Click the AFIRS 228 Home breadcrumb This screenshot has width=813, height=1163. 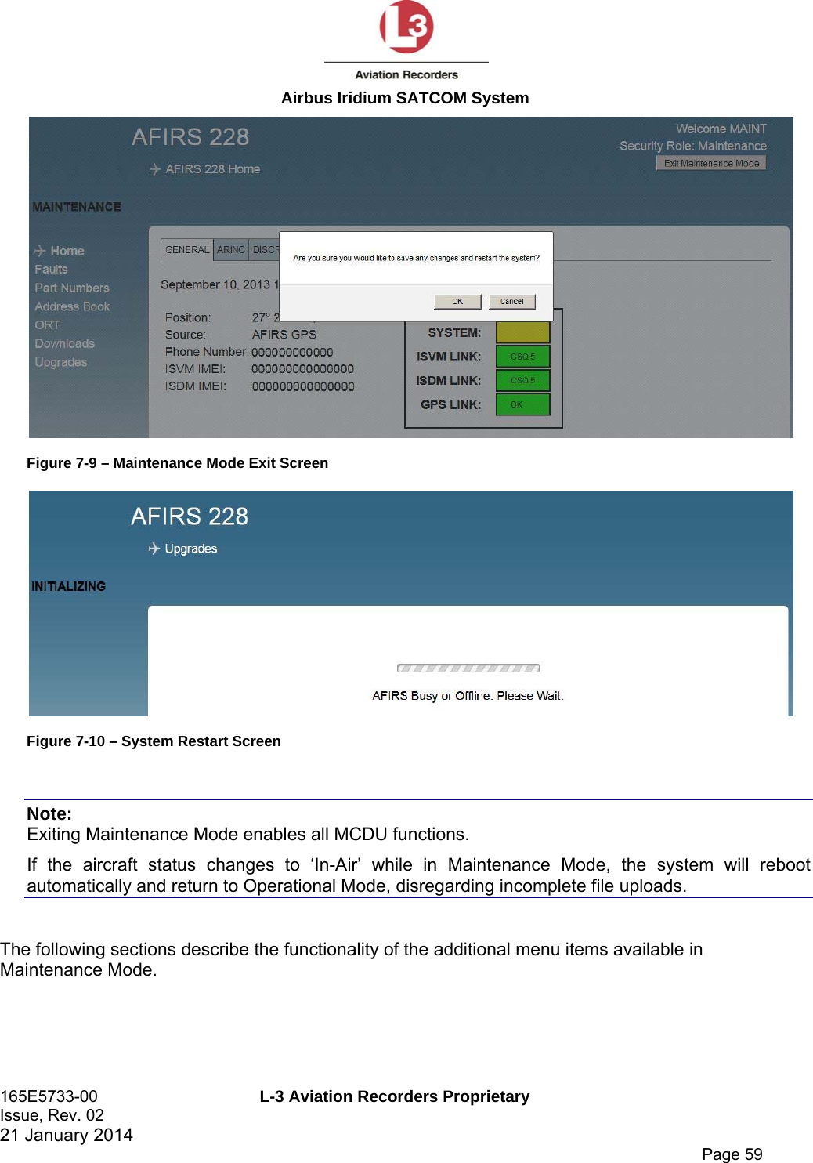[x=213, y=168]
